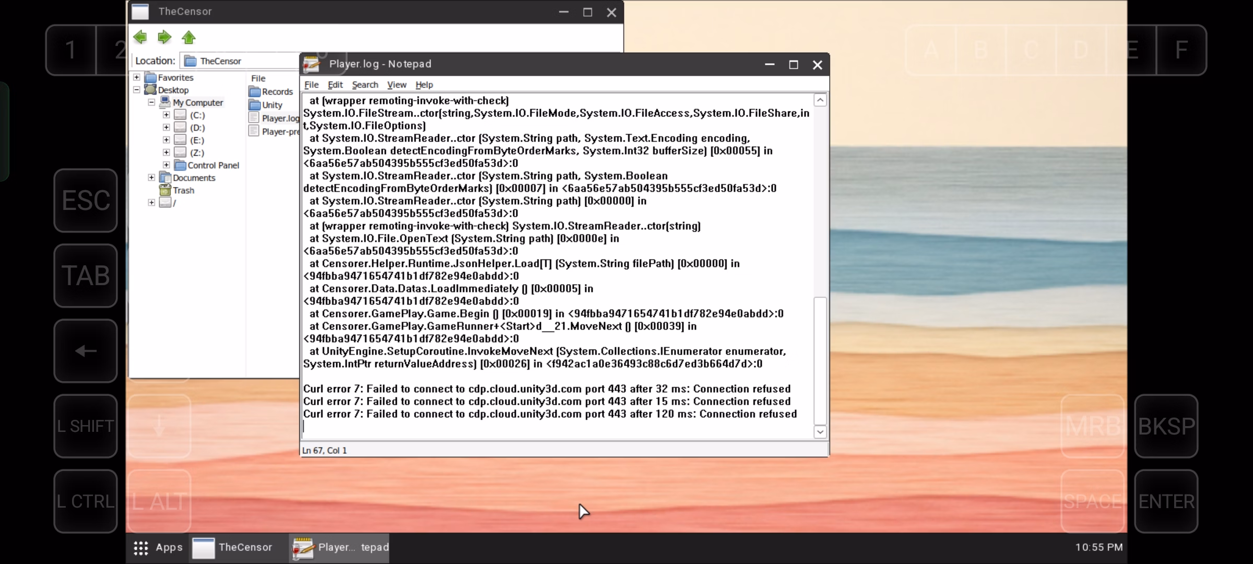This screenshot has height=564, width=1253.
Task: Click Notepad scrollbar down arrow
Action: click(820, 431)
